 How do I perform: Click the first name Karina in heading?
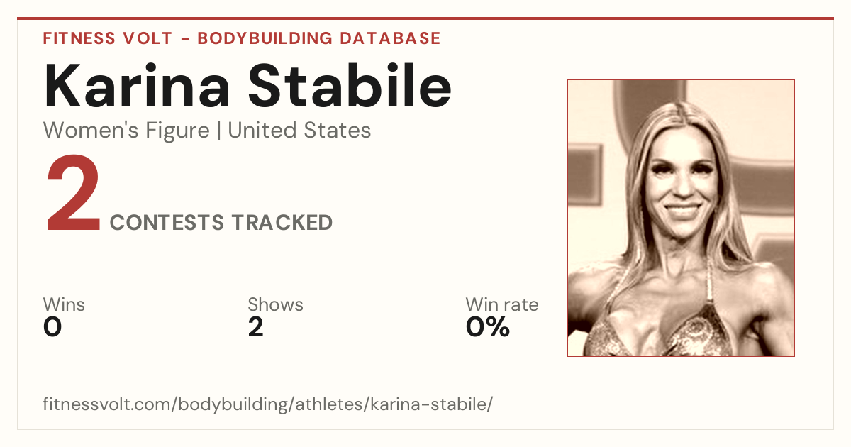click(137, 87)
